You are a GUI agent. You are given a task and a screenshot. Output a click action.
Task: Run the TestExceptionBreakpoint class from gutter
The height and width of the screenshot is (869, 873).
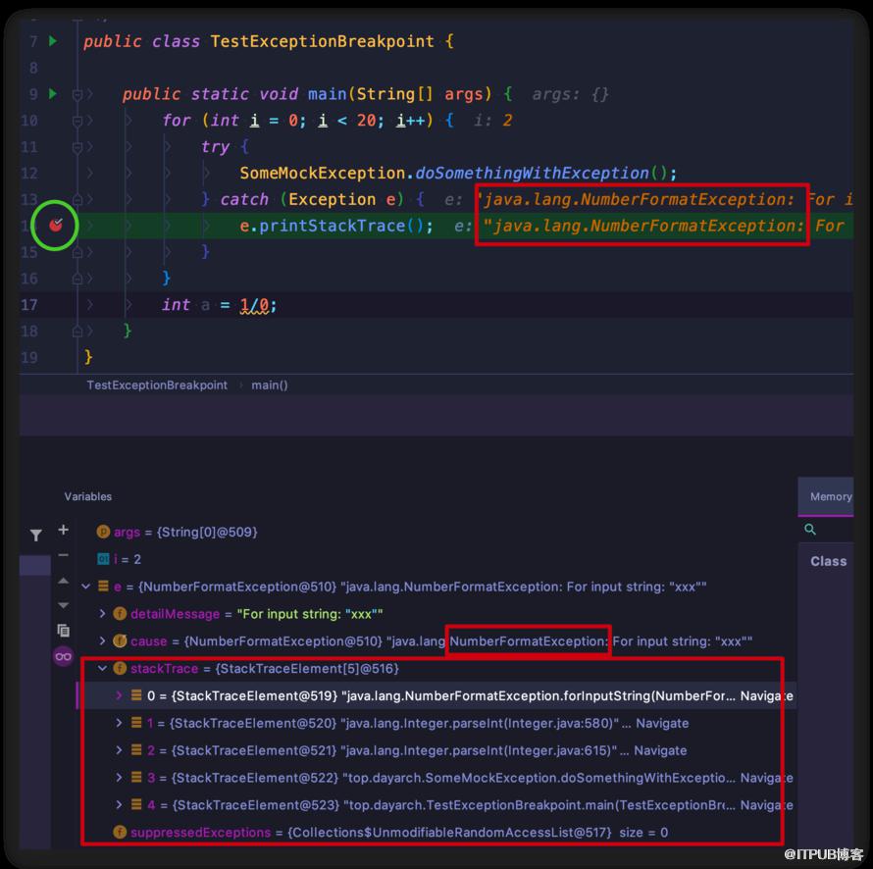click(53, 40)
